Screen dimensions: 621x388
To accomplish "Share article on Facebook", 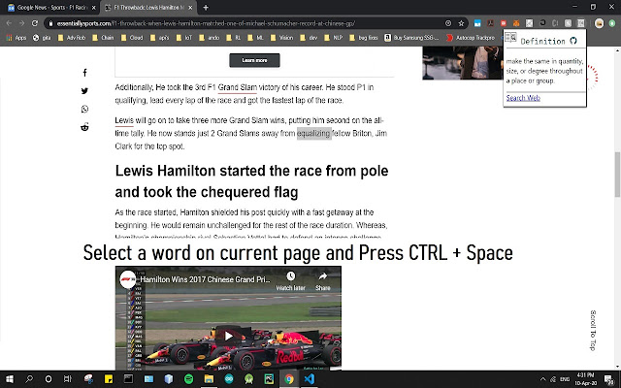I will pos(84,73).
